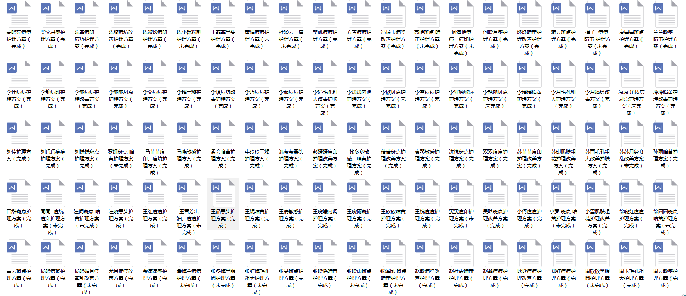Click the file name 橘子 痘痘 暗黄 护理方案
686x296 pixels.
click(597, 43)
